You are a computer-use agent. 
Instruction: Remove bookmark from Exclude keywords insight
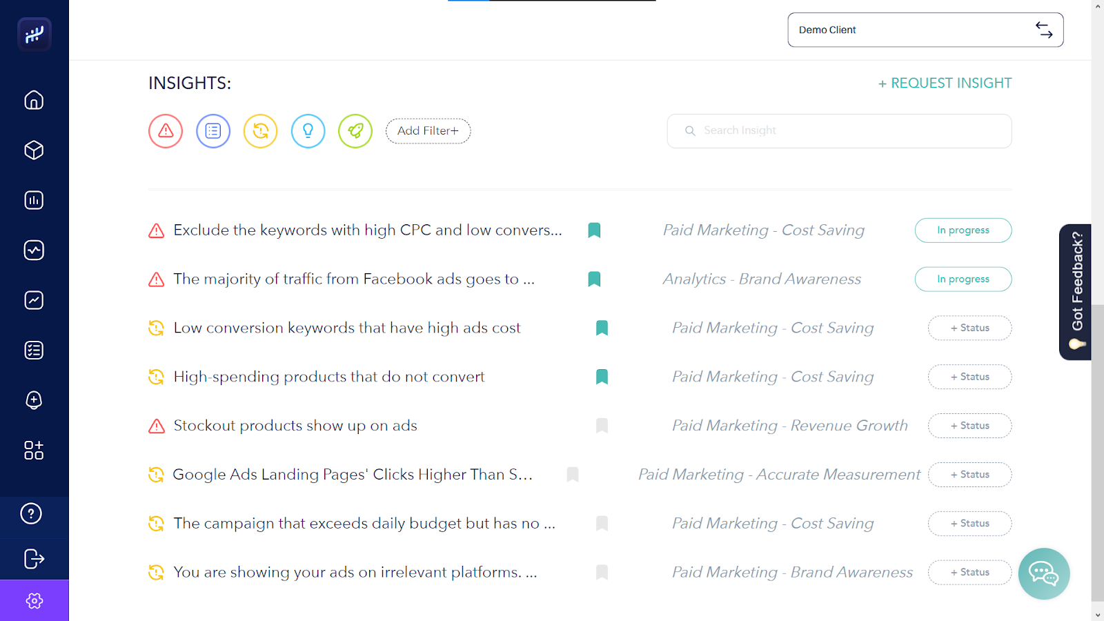[594, 230]
